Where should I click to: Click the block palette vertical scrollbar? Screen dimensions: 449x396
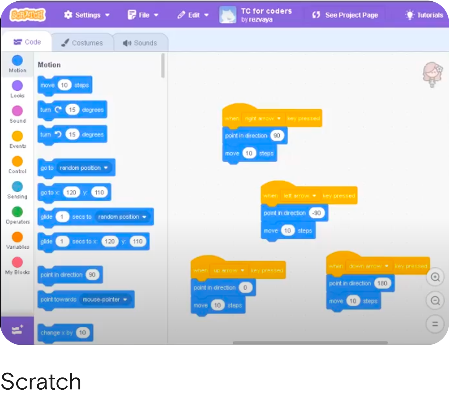click(163, 66)
